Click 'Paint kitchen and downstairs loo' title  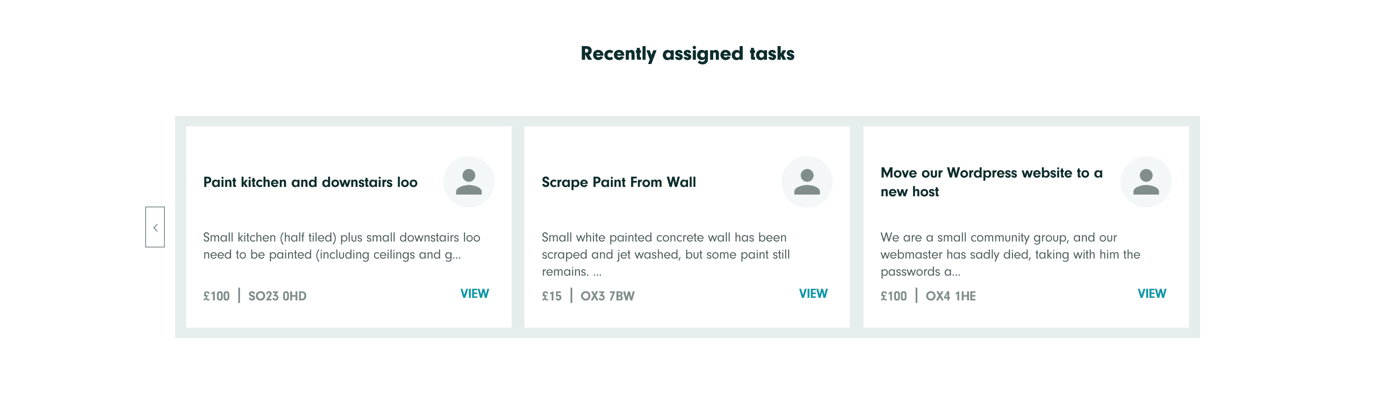[310, 182]
